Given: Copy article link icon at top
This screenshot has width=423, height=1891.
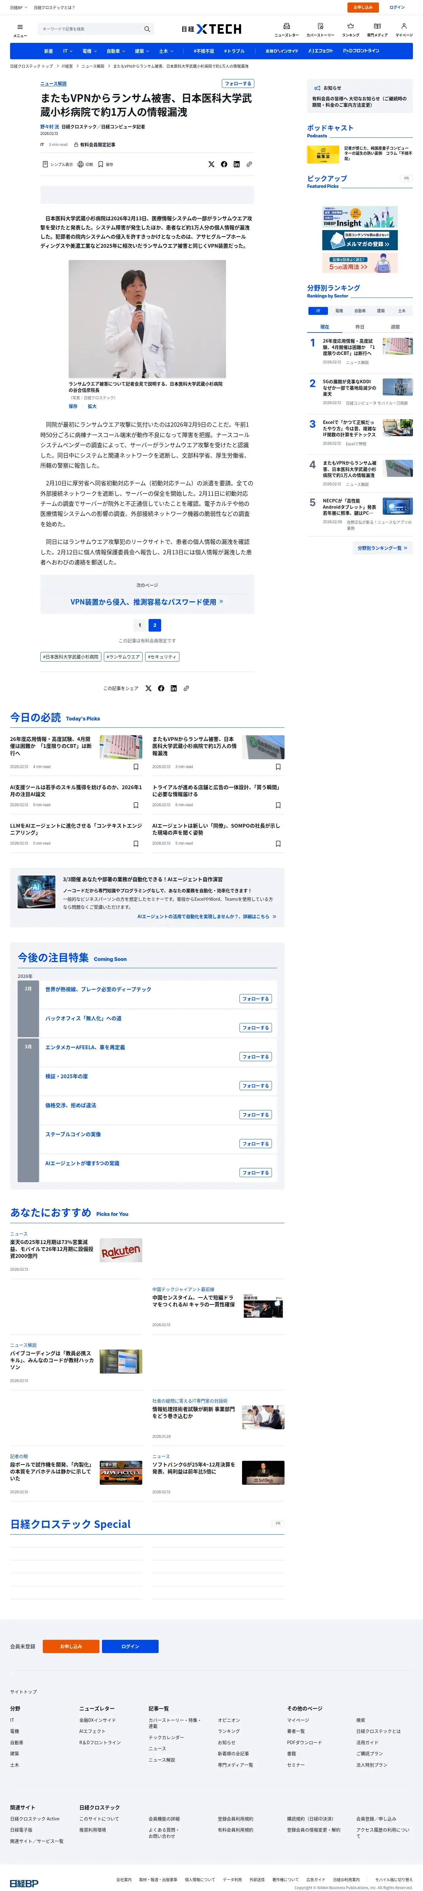Looking at the screenshot, I should click(249, 165).
